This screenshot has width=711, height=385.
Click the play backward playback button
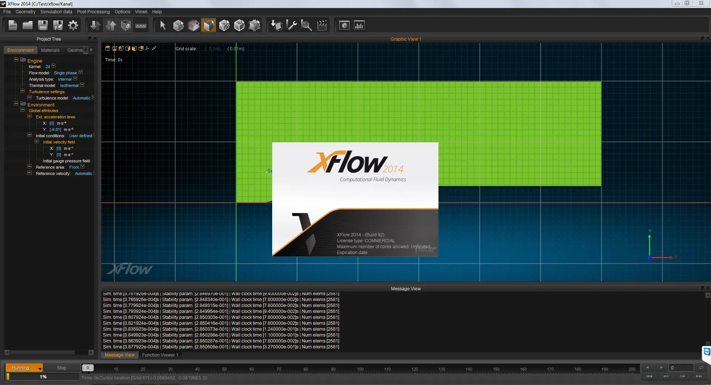tap(648, 368)
